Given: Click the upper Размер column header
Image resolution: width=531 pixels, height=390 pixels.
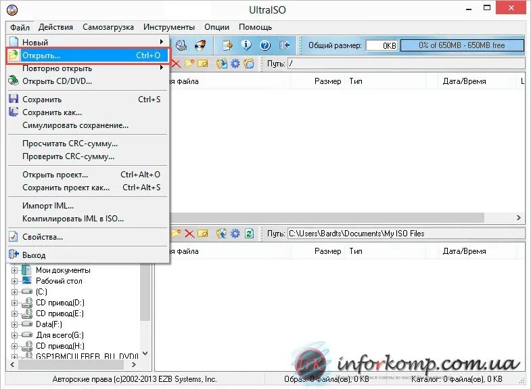Looking at the screenshot, I should coord(317,81).
